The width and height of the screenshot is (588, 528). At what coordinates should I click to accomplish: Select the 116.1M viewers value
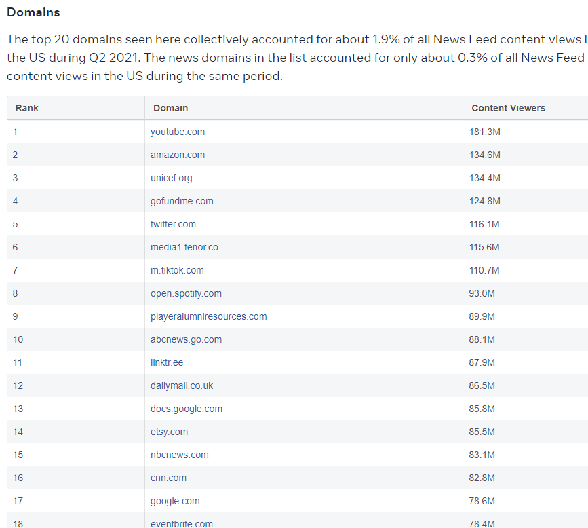(x=484, y=225)
